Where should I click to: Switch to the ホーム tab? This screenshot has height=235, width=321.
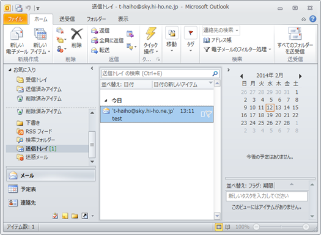coord(41,19)
